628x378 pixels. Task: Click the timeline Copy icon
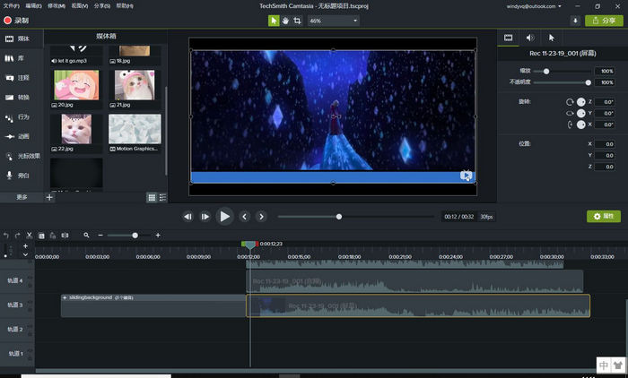41,236
